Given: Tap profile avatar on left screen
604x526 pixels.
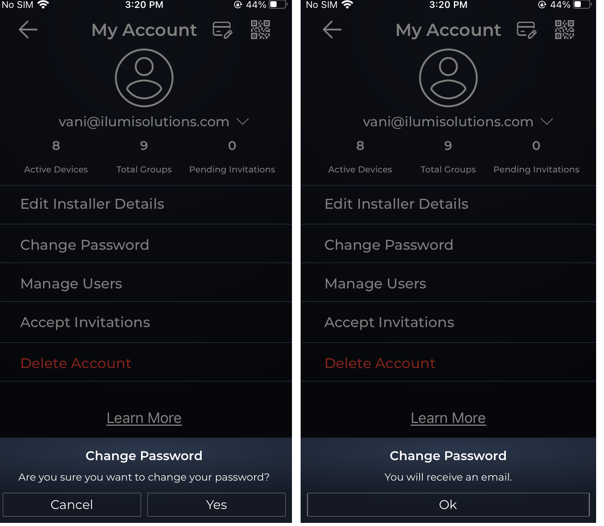Looking at the screenshot, I should (x=144, y=78).
